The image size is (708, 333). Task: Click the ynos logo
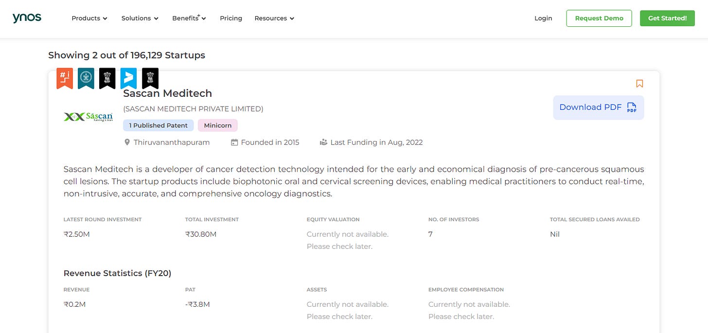(27, 18)
